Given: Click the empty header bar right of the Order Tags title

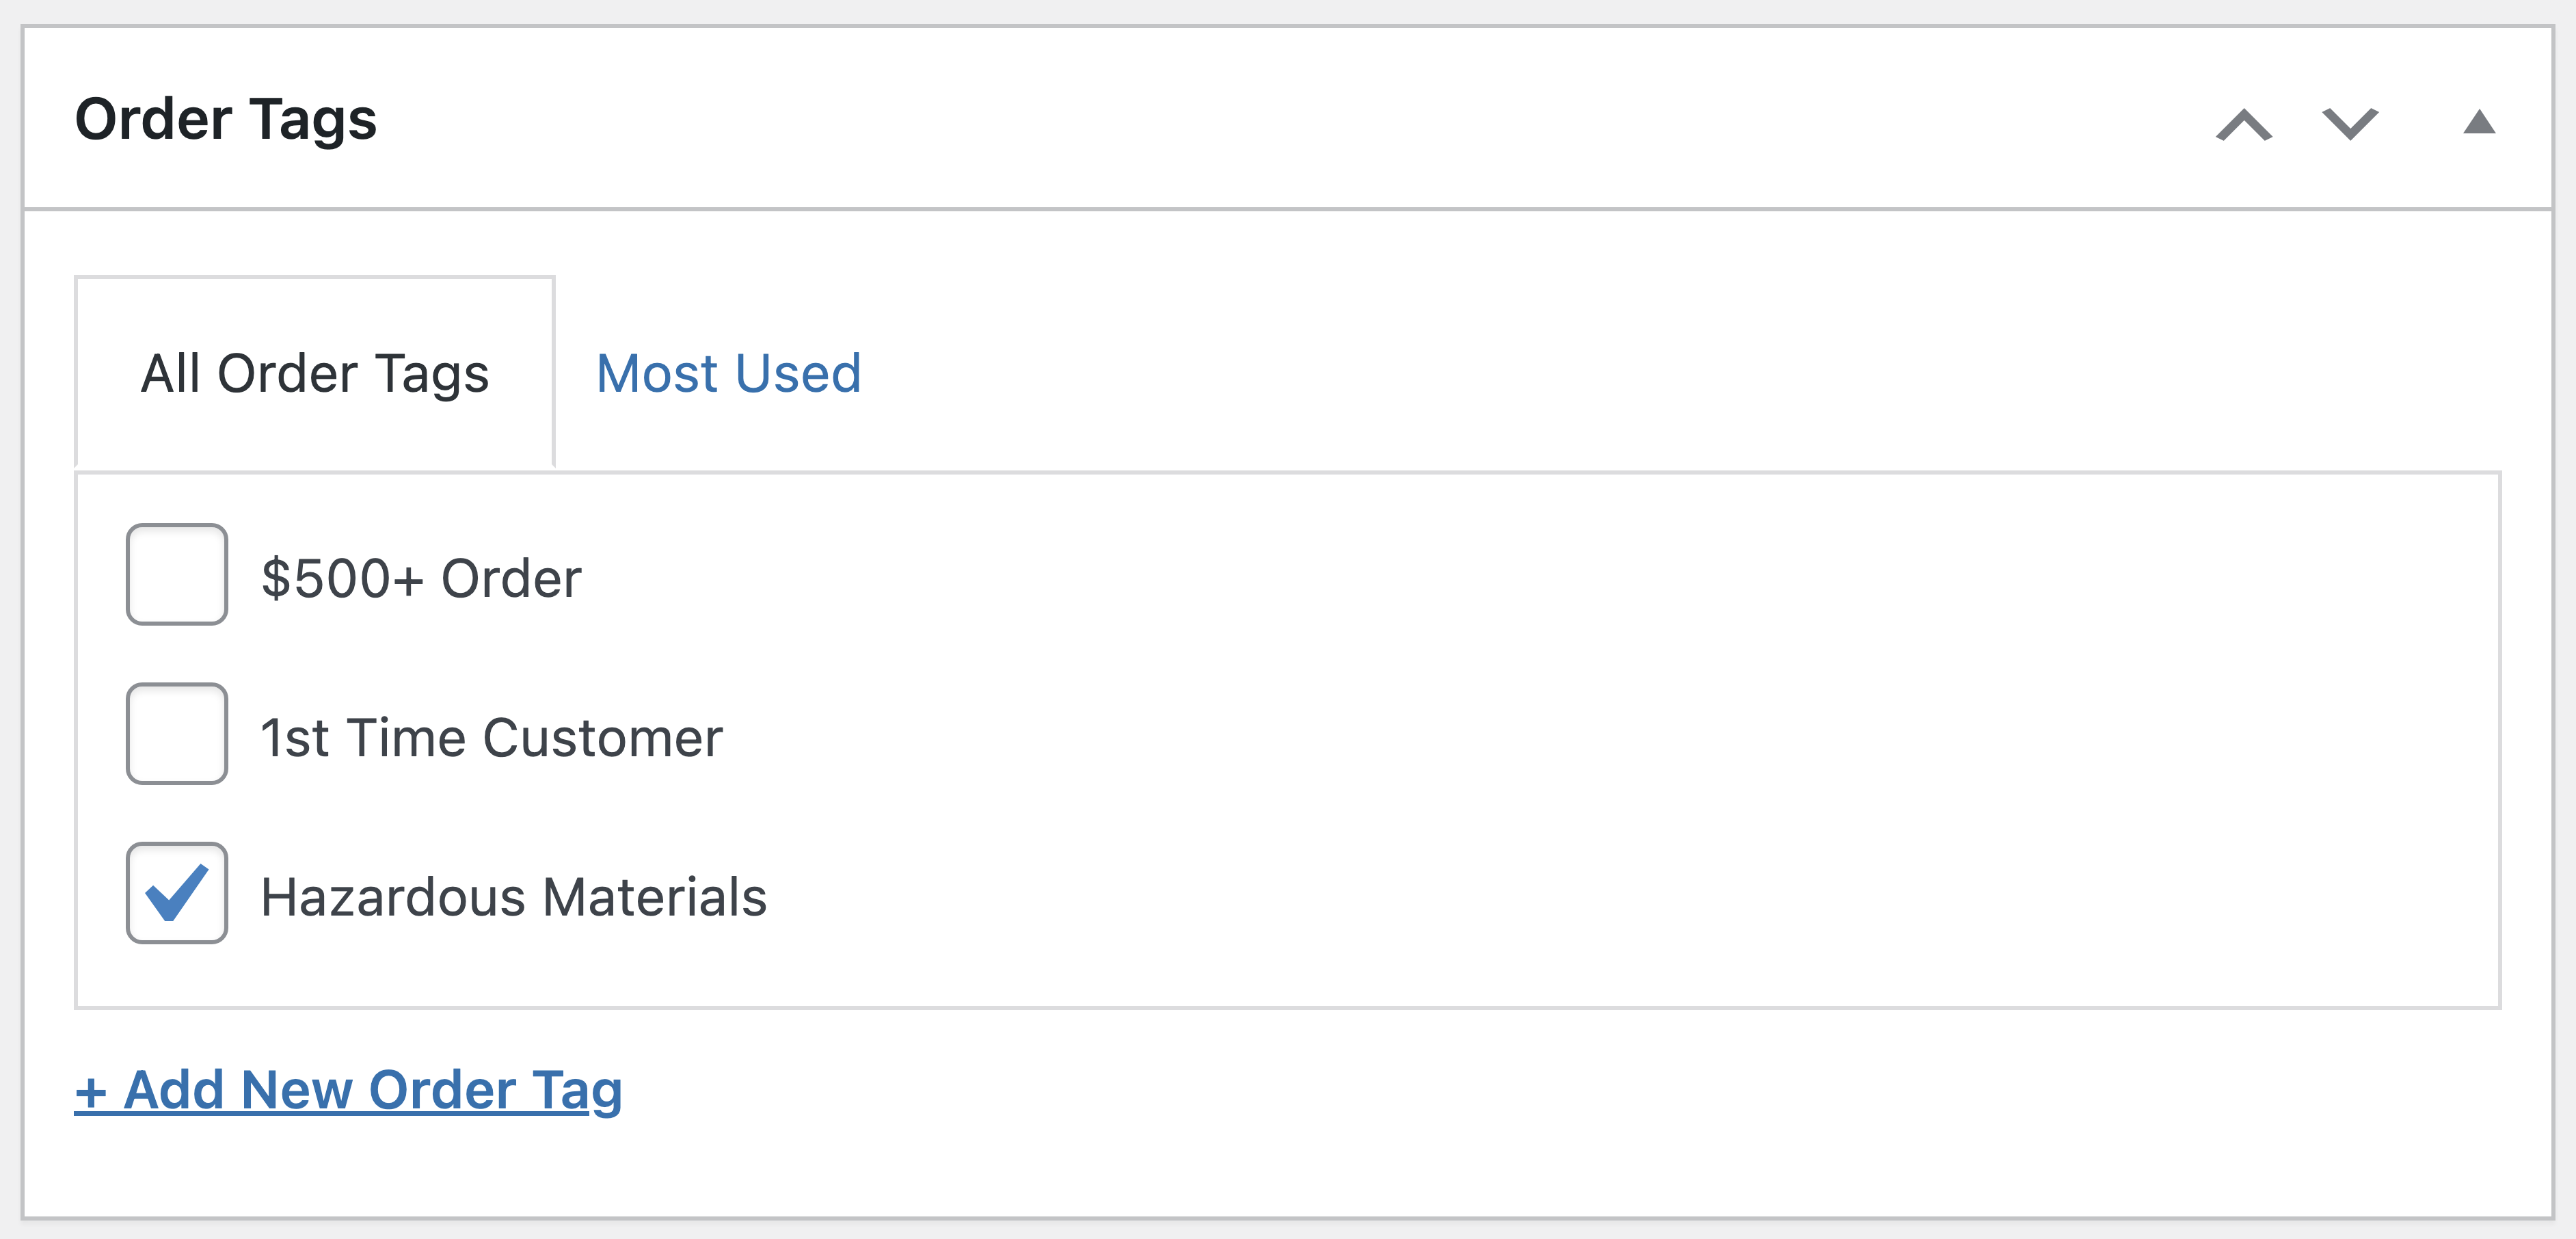Looking at the screenshot, I should pyautogui.click(x=1200, y=120).
